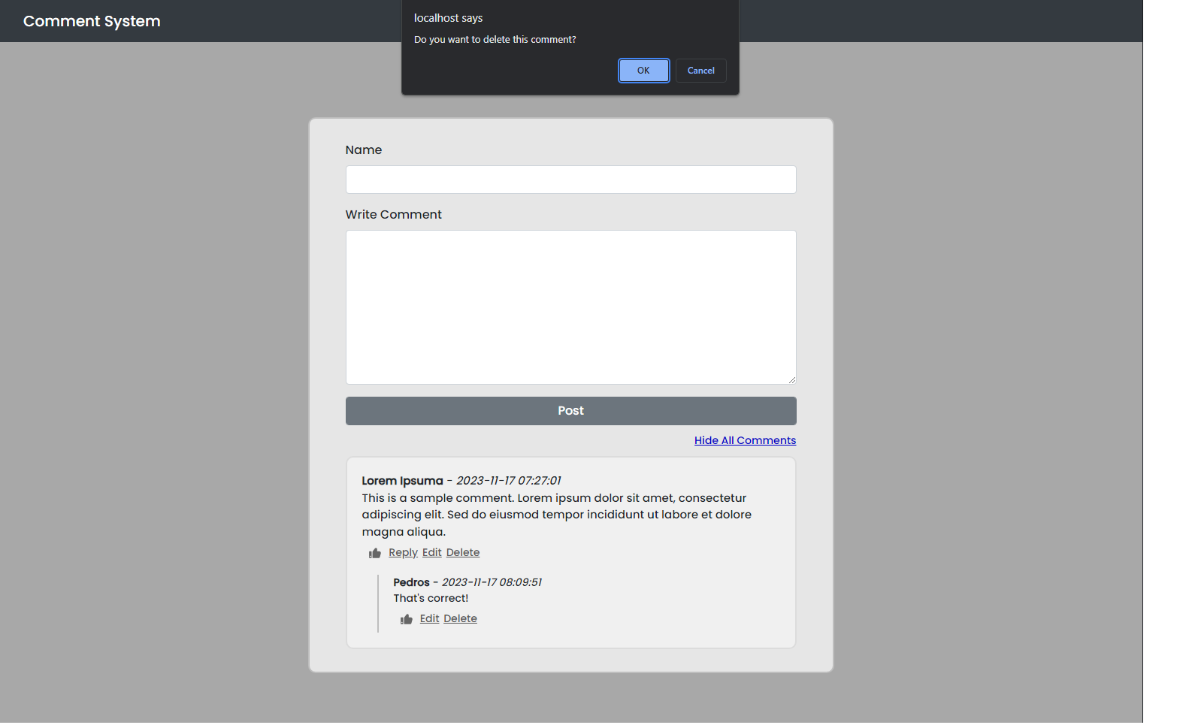Click the Pedros author name
The height and width of the screenshot is (725, 1189).
click(411, 582)
